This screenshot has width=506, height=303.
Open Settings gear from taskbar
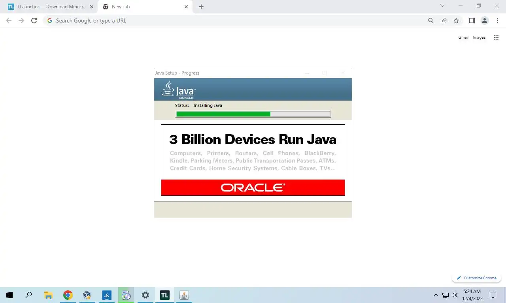145,295
